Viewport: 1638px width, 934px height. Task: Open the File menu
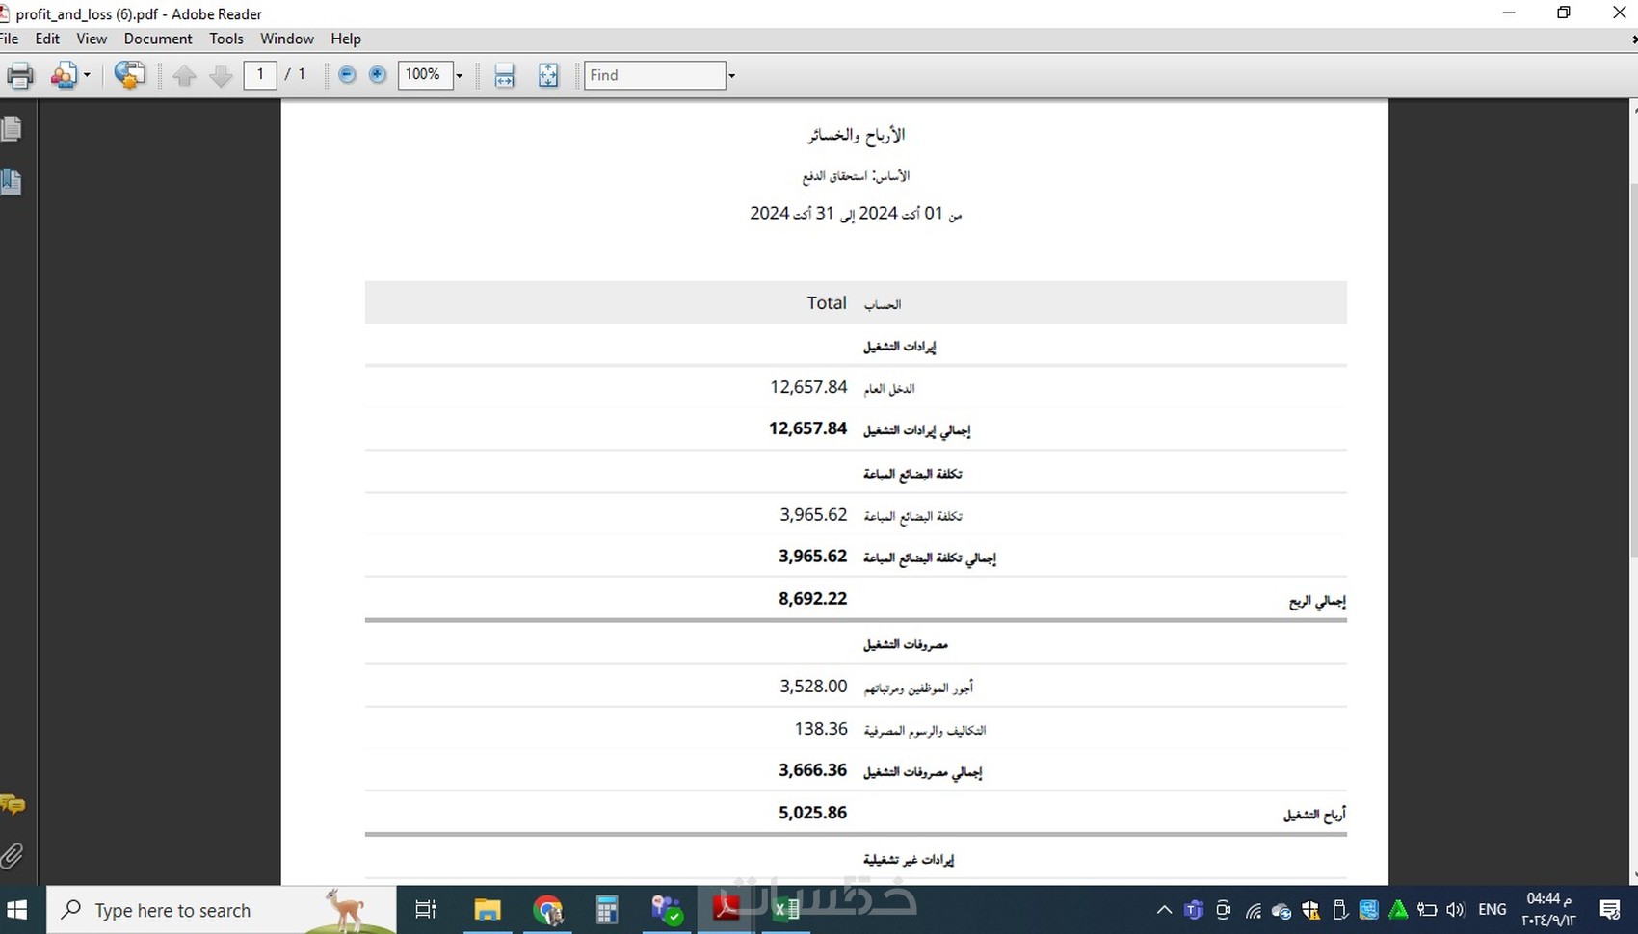click(x=9, y=39)
